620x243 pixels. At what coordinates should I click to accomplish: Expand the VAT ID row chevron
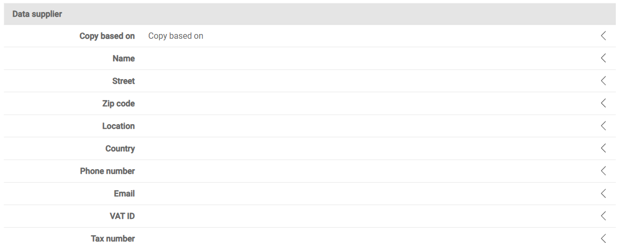[603, 216]
